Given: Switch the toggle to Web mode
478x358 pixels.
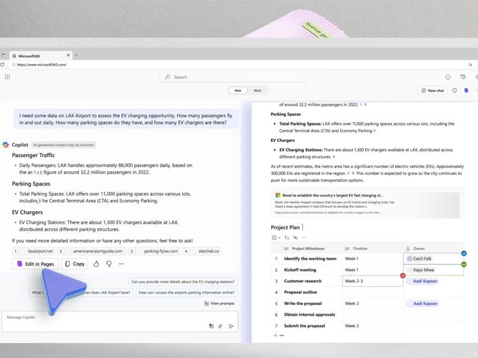Looking at the screenshot, I should point(238,90).
